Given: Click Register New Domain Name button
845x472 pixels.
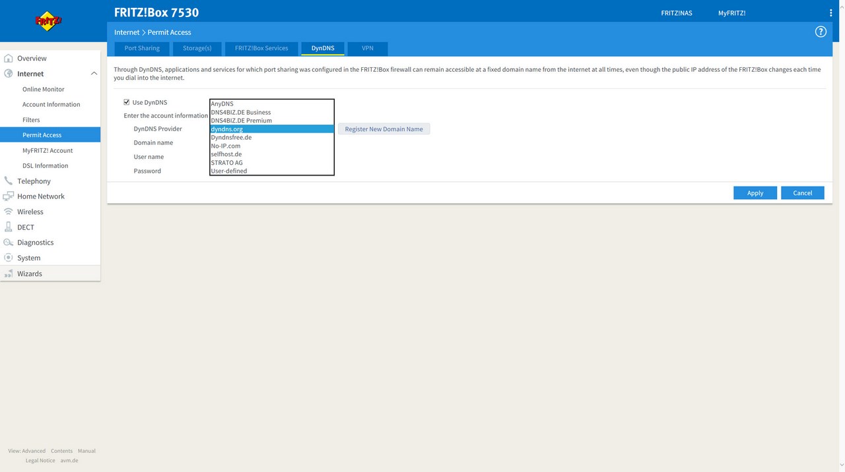Looking at the screenshot, I should coord(384,129).
